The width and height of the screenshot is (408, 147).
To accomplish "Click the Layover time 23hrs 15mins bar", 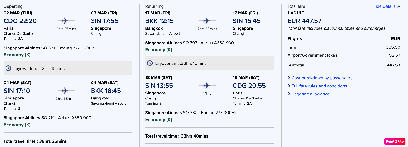I will pos(68,68).
